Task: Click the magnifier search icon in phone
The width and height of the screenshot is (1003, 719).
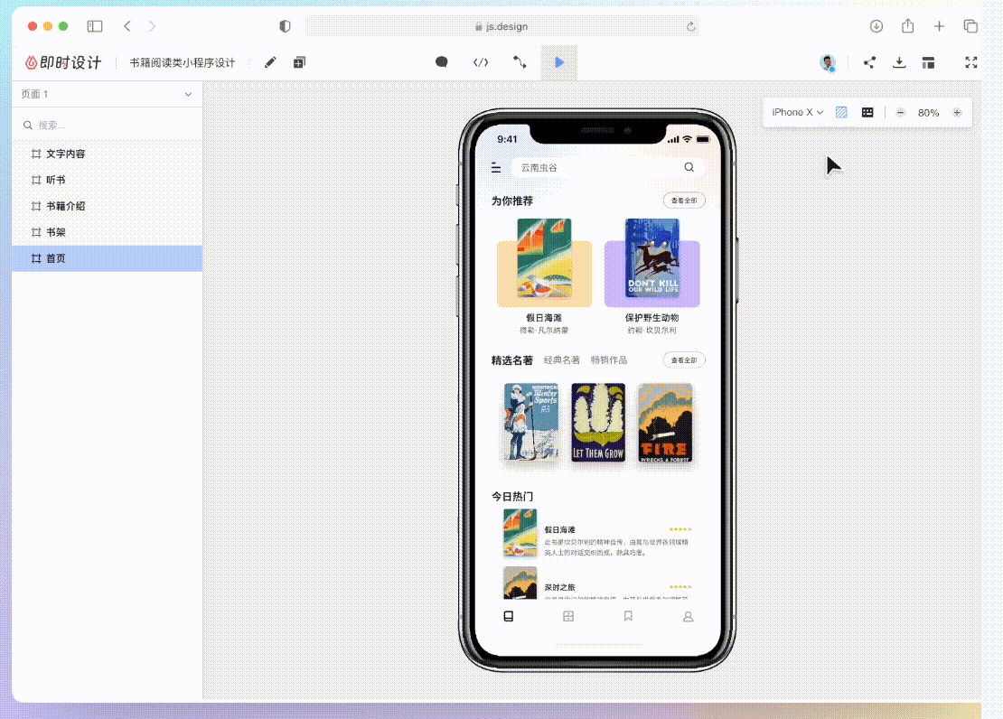Action: click(x=689, y=167)
